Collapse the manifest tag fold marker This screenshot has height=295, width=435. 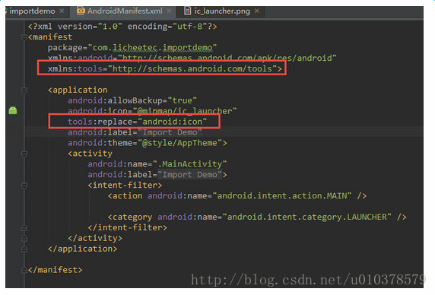[x=24, y=37]
